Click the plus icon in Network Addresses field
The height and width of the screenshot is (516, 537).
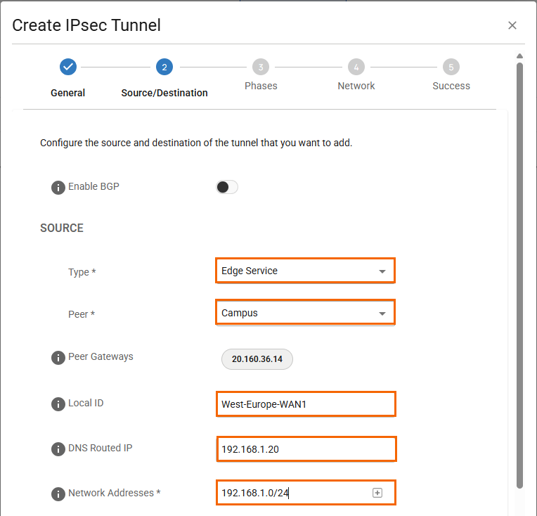(x=377, y=493)
